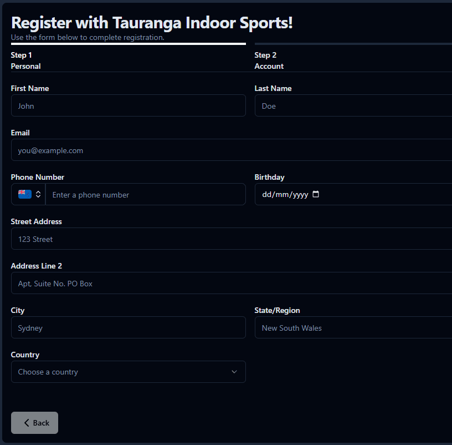Open the Birthday calendar picker icon
Image resolution: width=452 pixels, height=445 pixels.
point(316,194)
